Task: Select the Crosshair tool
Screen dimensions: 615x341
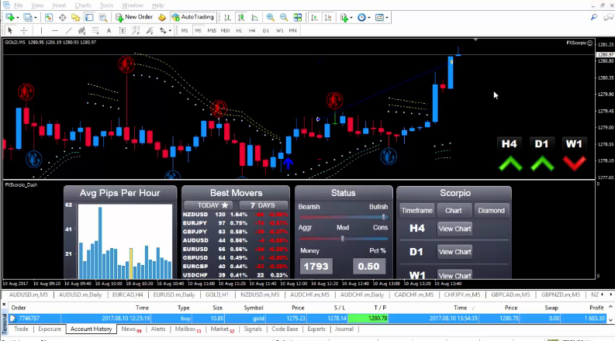Action: coord(24,30)
